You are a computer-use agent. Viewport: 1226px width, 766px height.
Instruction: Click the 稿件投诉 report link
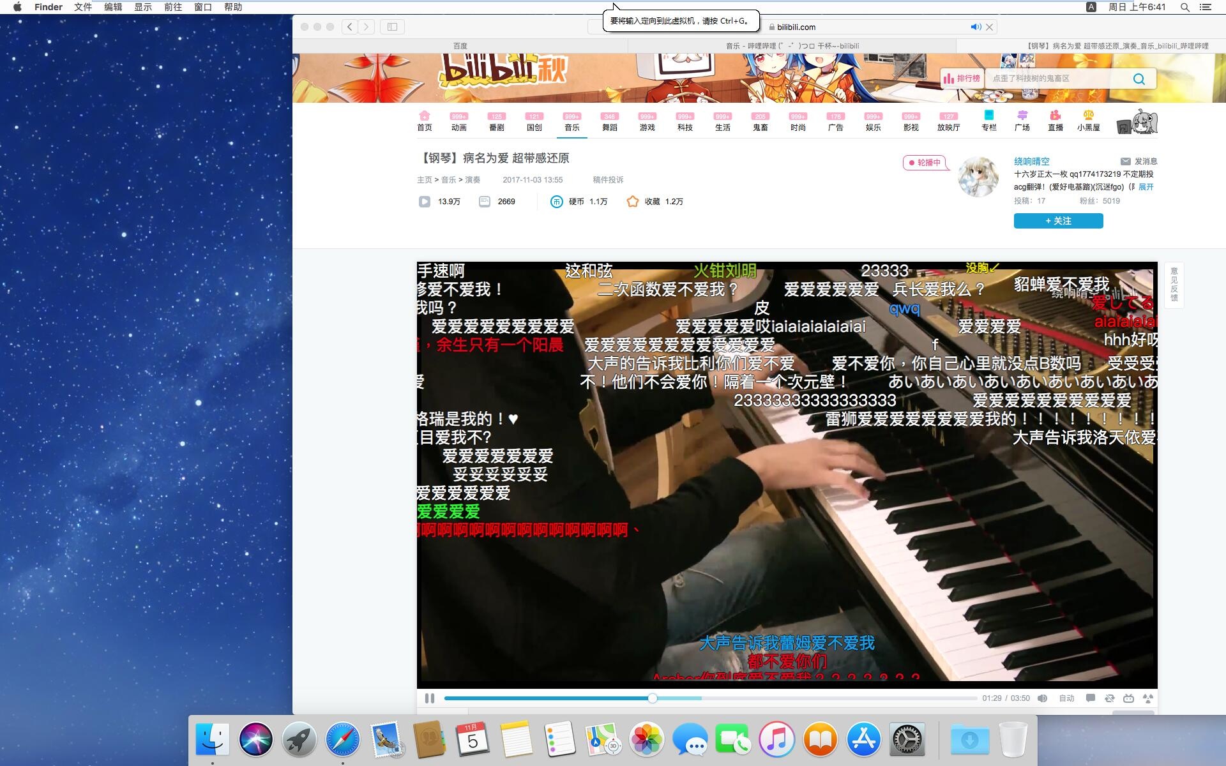click(608, 180)
